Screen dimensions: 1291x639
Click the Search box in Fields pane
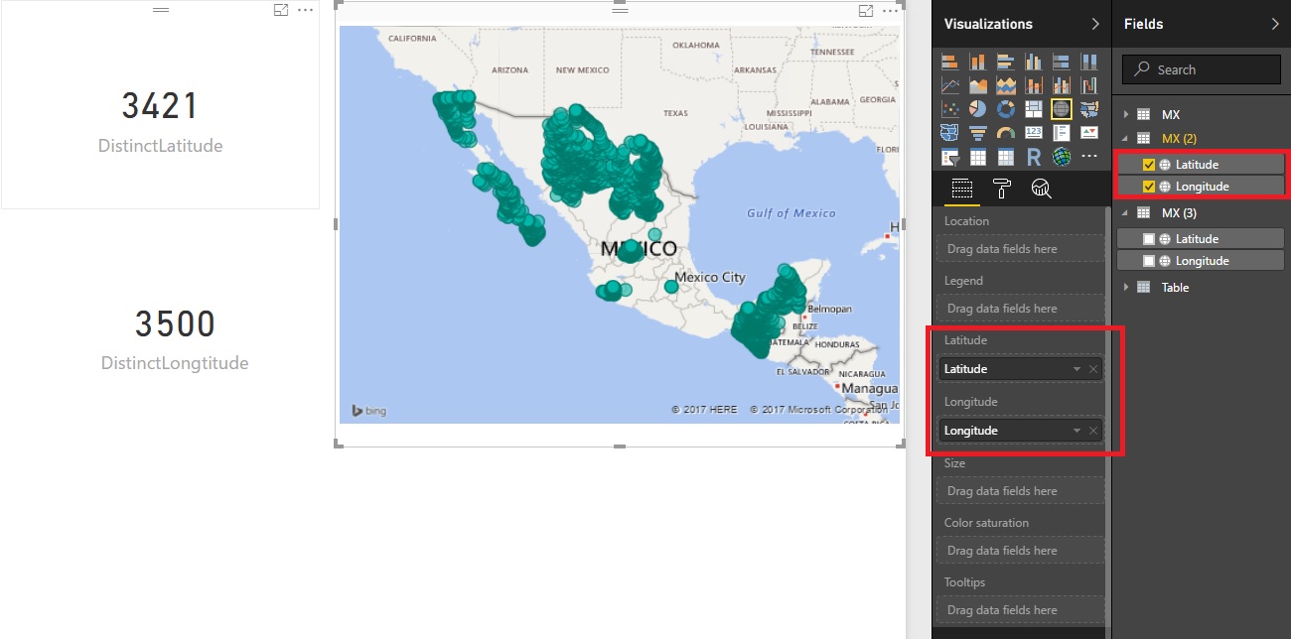coord(1202,69)
